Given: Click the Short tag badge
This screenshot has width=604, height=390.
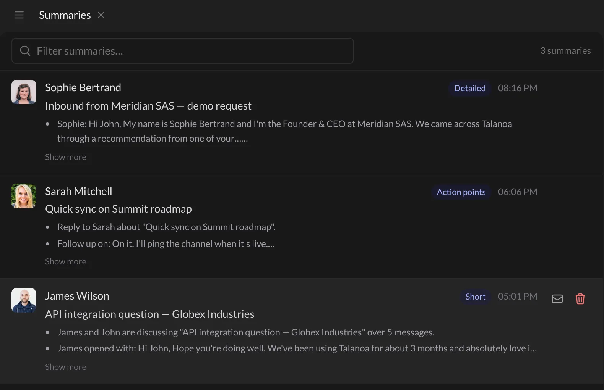Looking at the screenshot, I should coord(475,297).
